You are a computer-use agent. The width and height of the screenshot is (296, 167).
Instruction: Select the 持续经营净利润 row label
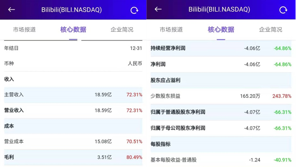[168, 48]
